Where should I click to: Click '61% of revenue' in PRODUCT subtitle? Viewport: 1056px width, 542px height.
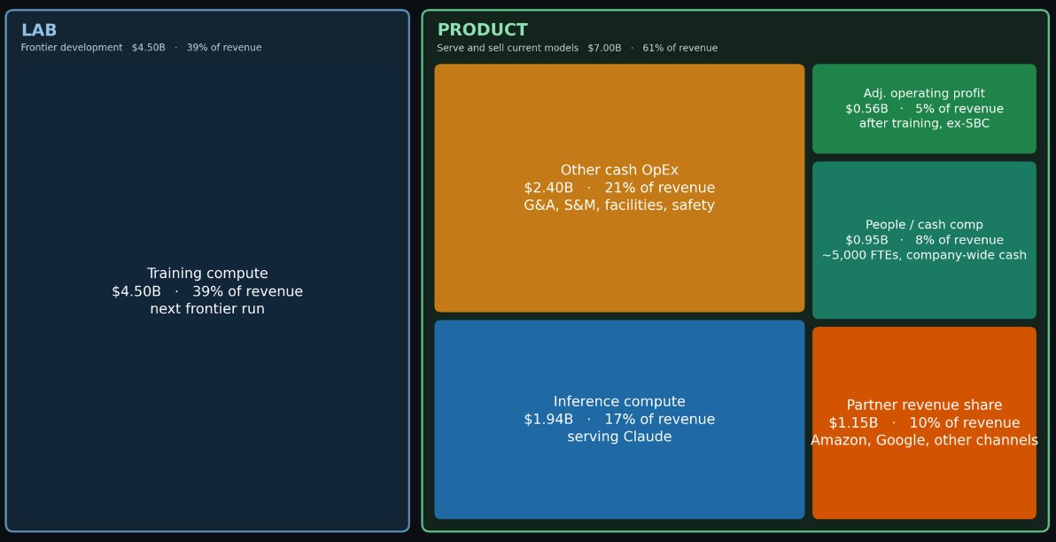(x=679, y=49)
